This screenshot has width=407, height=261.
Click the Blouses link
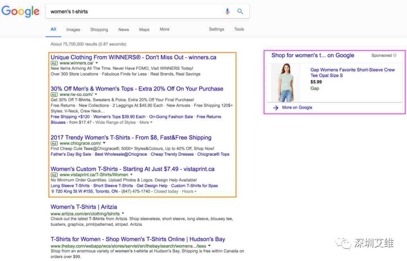pyautogui.click(x=58, y=123)
